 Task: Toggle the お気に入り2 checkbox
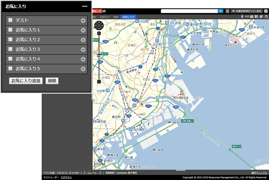coord(10,40)
